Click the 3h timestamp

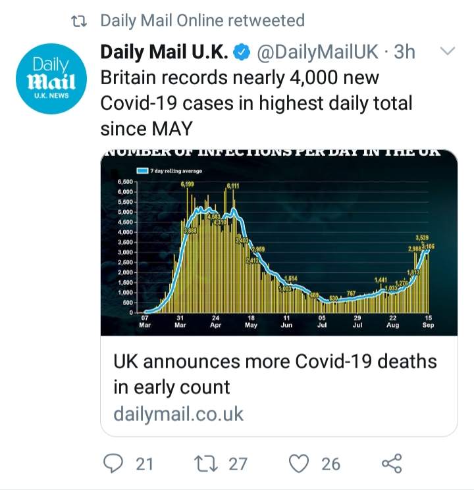click(404, 51)
